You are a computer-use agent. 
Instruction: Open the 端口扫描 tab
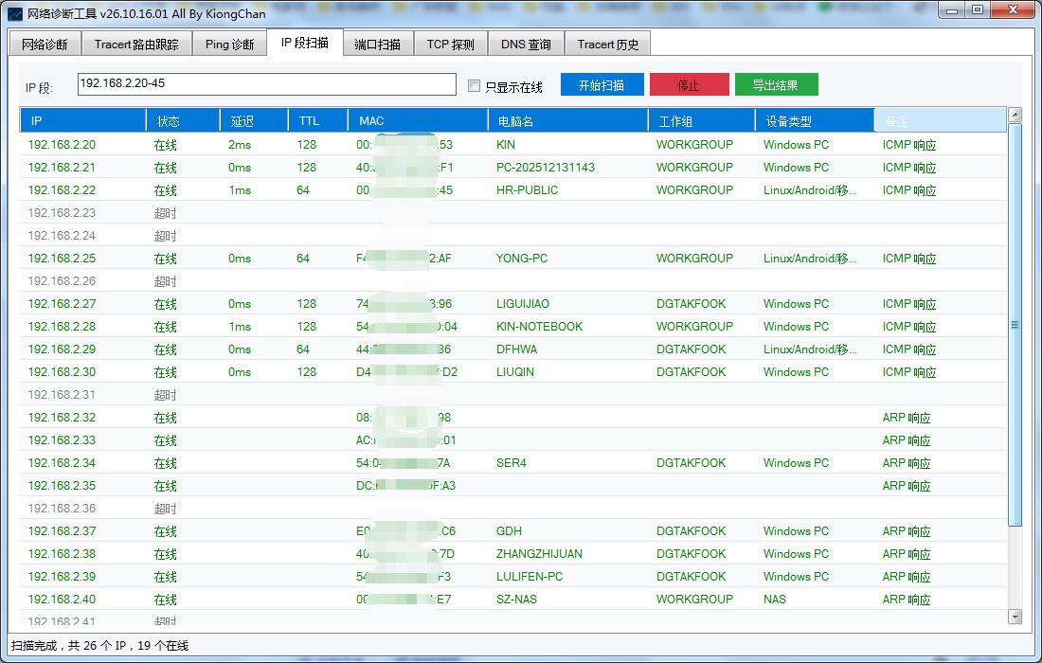pos(377,45)
